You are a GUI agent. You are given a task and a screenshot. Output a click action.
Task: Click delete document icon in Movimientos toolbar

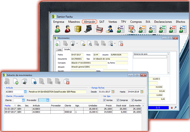pyautogui.click(x=121, y=43)
